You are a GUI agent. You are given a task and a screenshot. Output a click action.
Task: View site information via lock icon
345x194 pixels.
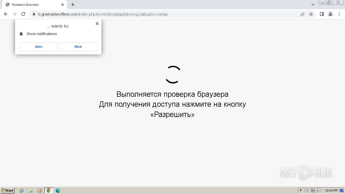coord(34,14)
